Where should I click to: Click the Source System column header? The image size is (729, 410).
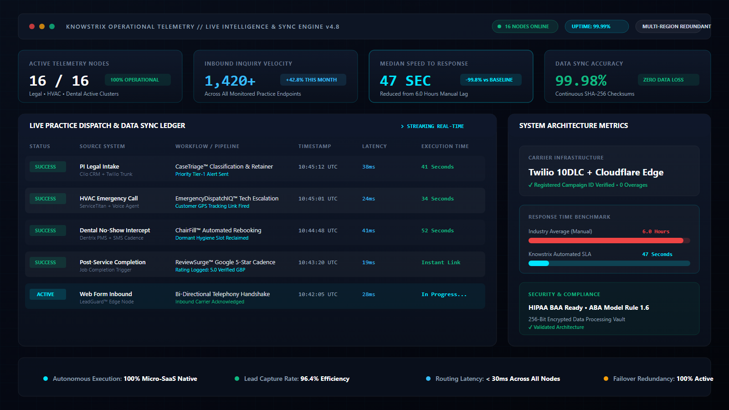[x=102, y=146]
